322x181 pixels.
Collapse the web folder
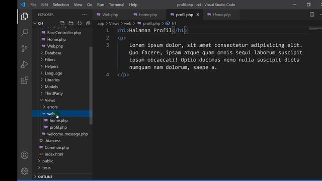pos(51,114)
